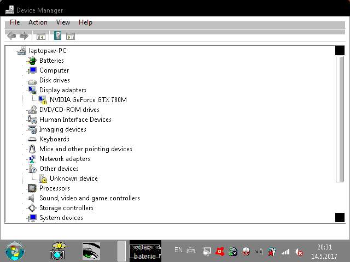Click the red antivirus tray icon

click(220, 252)
